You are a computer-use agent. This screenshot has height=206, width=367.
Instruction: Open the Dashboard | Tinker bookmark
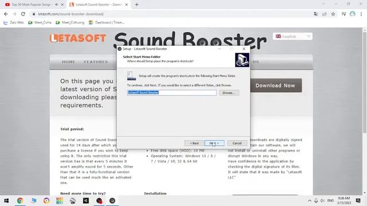(107, 22)
